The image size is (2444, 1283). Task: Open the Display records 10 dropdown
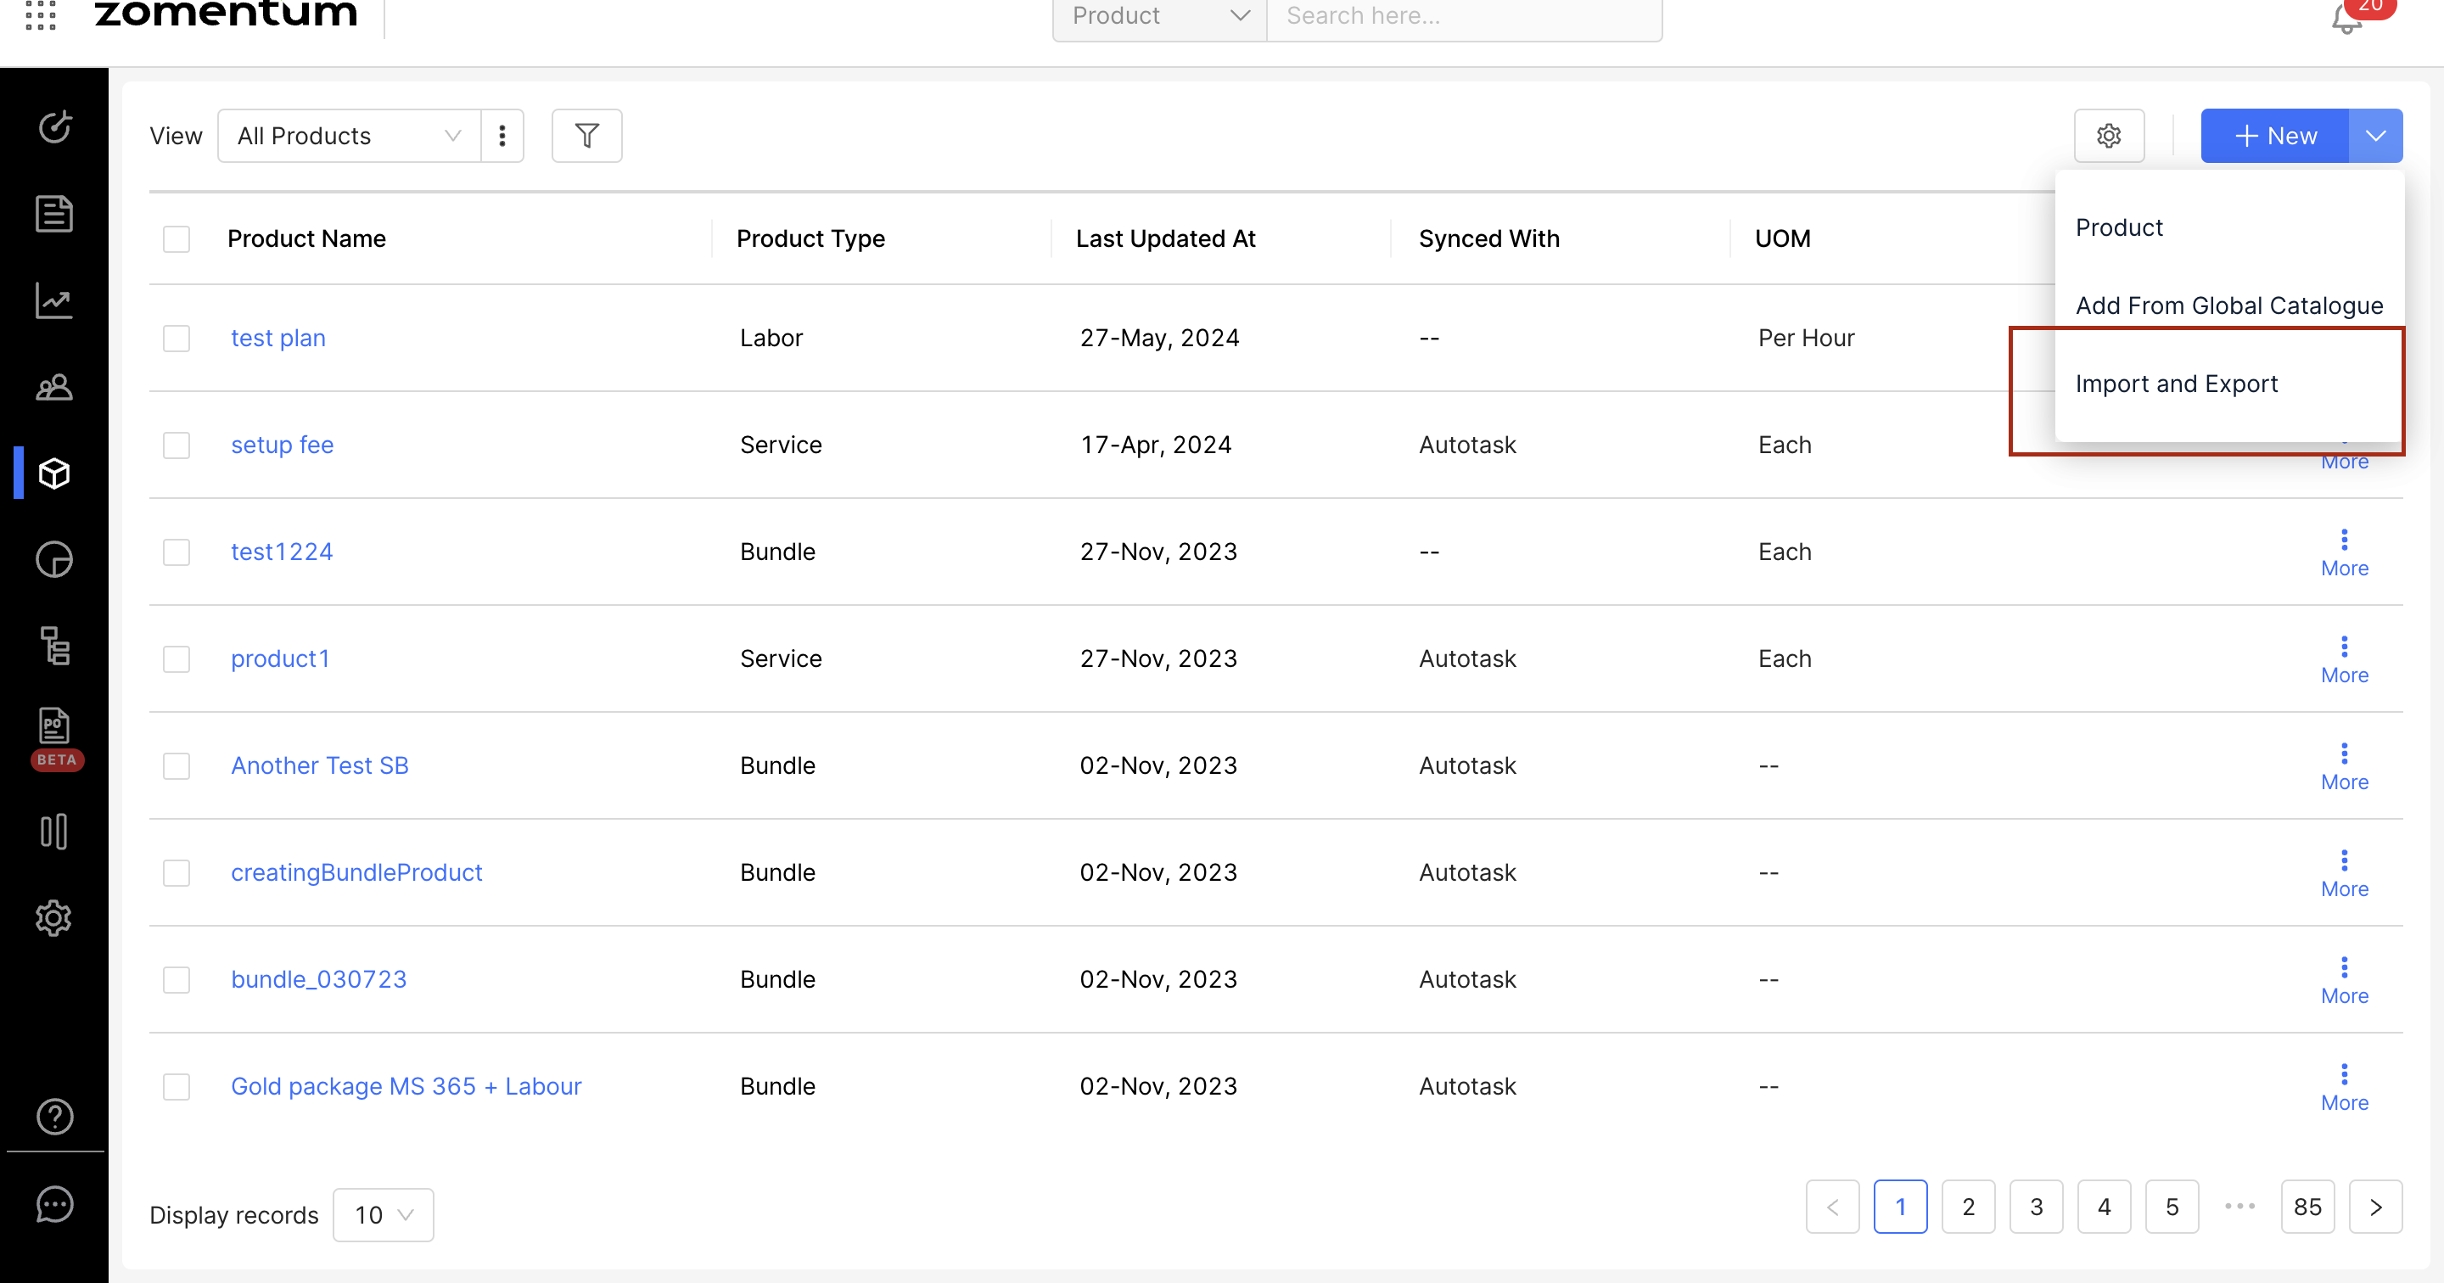pyautogui.click(x=383, y=1213)
